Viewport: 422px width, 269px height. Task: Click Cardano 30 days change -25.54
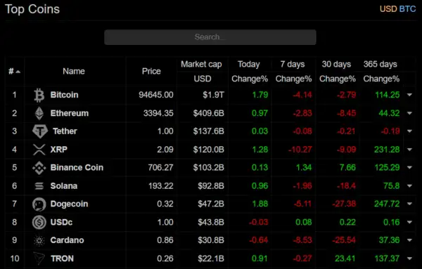pos(344,240)
